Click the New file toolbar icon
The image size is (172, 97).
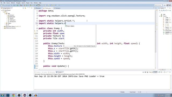[x=1, y=5]
